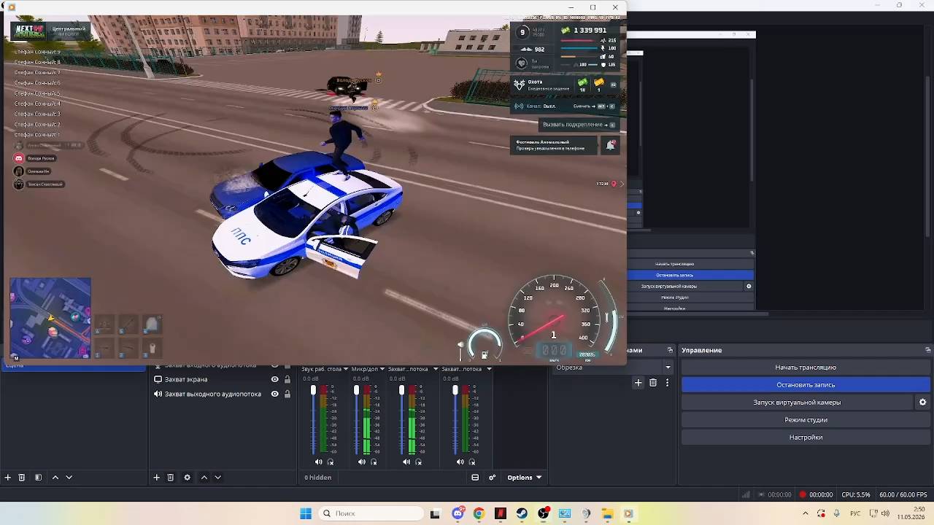Remove the scene transition with trash icon
The width and height of the screenshot is (934, 525).
pyautogui.click(x=653, y=383)
